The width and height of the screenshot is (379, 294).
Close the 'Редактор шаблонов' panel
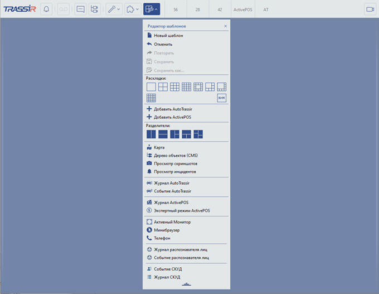[225, 26]
